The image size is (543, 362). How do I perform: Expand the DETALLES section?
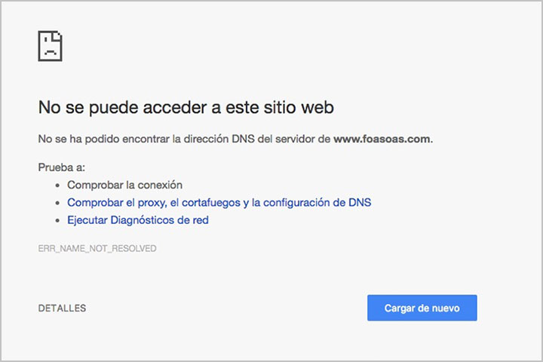(x=62, y=308)
